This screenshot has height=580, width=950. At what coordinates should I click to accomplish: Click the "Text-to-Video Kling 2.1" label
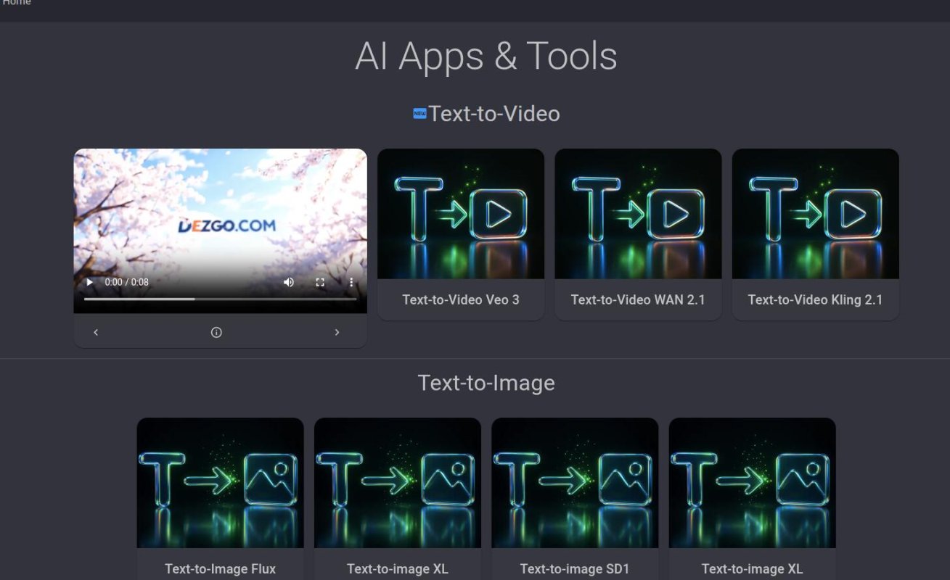pyautogui.click(x=814, y=299)
